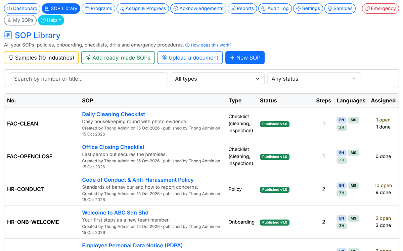Click EN language badge in FAC-CLEAN row

click(x=342, y=120)
